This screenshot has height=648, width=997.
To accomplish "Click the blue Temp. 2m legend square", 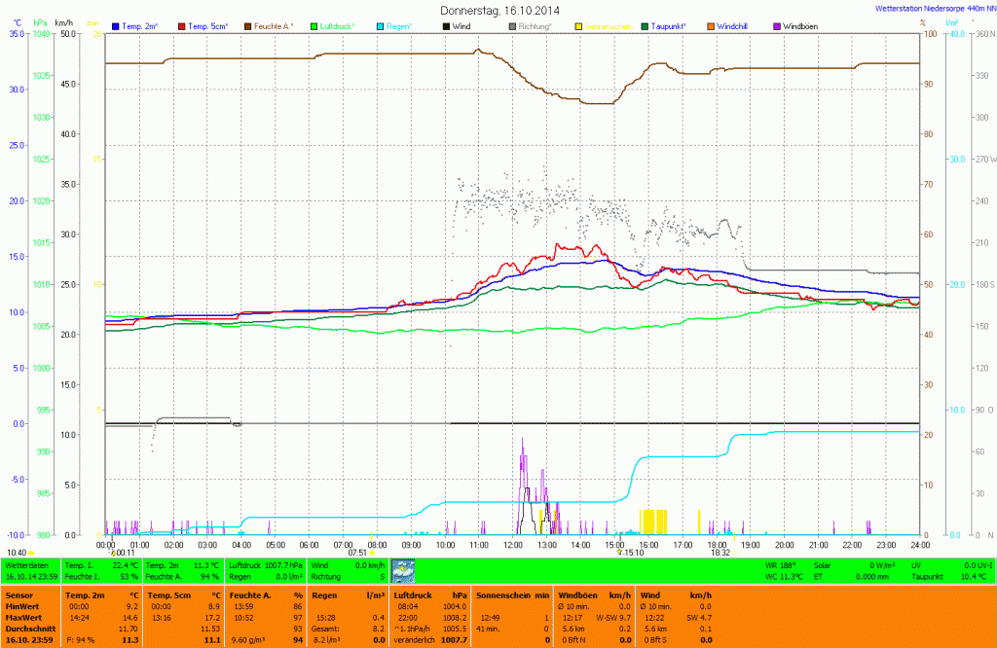I will click(x=117, y=25).
